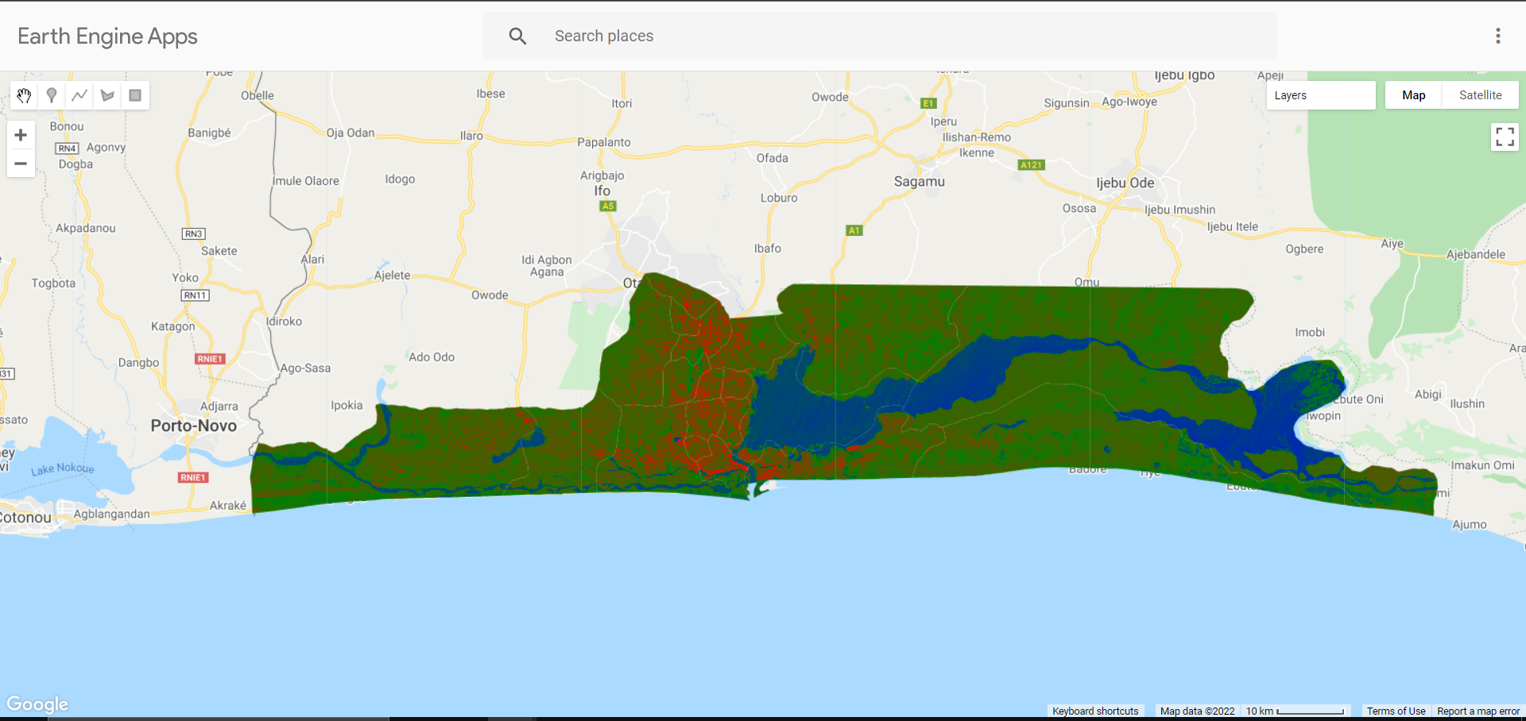Toggle fullscreen map mode
1526x721 pixels.
coord(1505,137)
